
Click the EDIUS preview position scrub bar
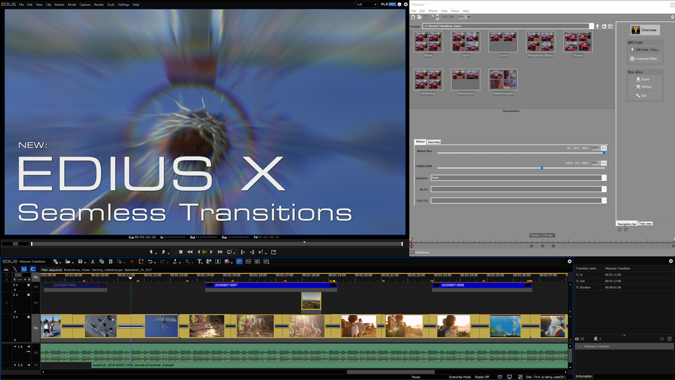(x=217, y=244)
